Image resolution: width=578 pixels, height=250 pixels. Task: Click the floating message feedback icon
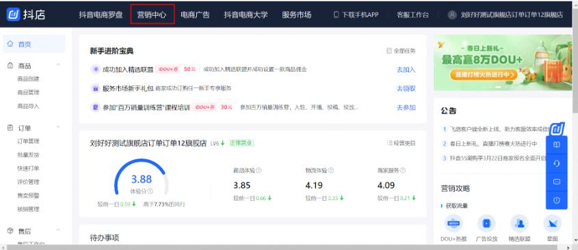557,182
